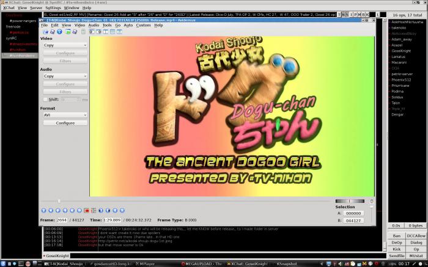The width and height of the screenshot is (428, 267).
Task: Switch to MPlayer taskbar entry
Action: (x=145, y=264)
